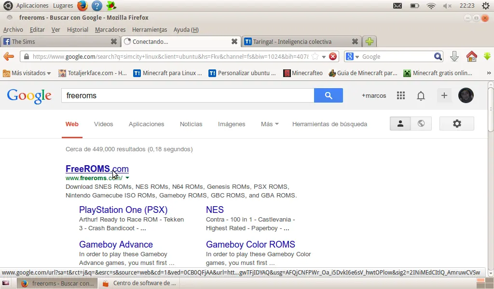Open Totaljerkface.com bookmark
Viewport: 494px width, 289px height.
click(93, 73)
